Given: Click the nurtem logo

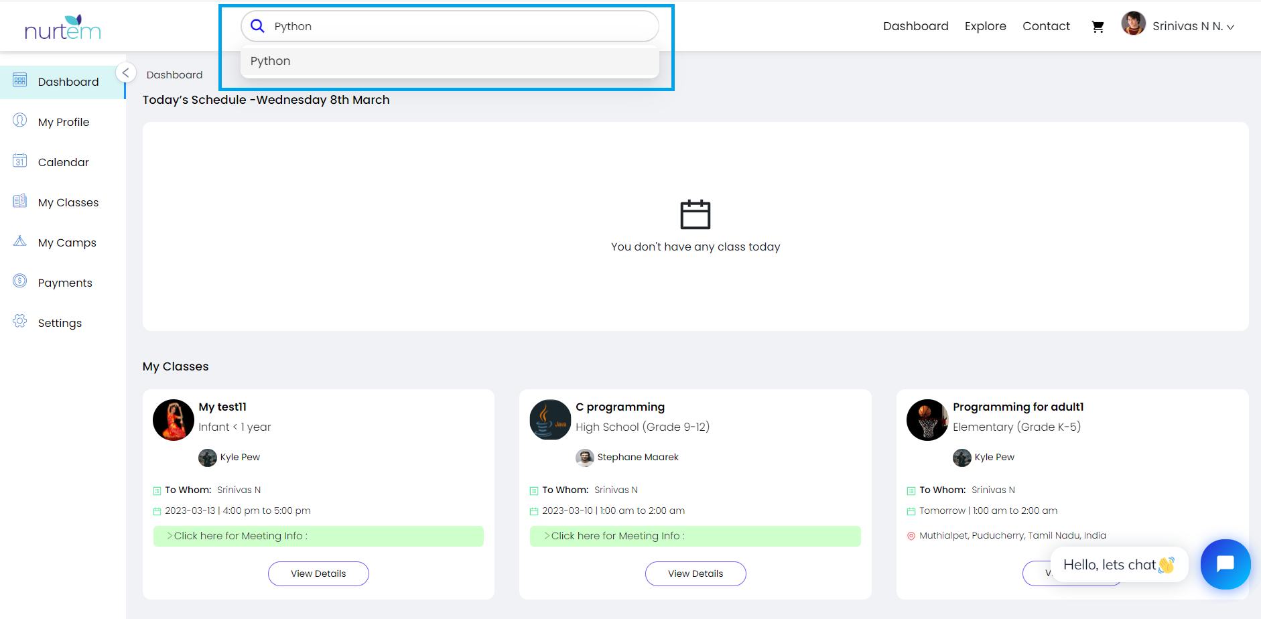Looking at the screenshot, I should click(x=62, y=27).
